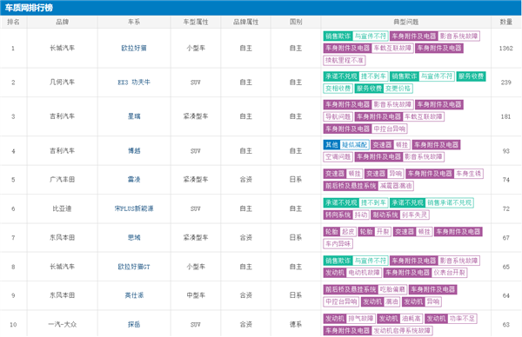Open the 博越 series link
Viewport: 522px width, 337px height.
[134, 151]
